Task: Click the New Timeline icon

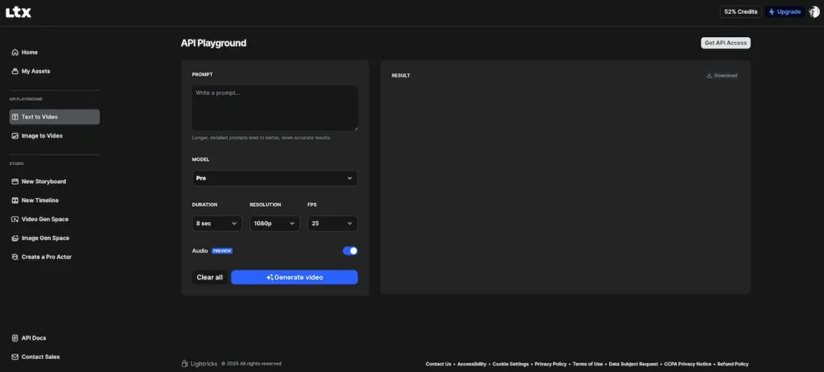Action: coord(15,200)
